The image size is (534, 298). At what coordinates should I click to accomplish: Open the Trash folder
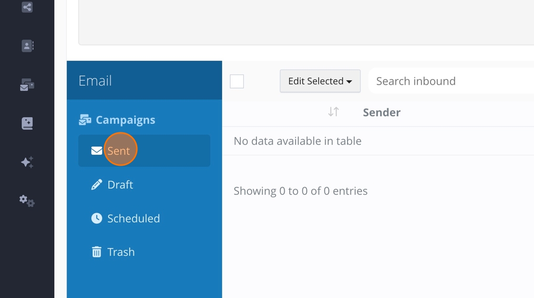[121, 252]
